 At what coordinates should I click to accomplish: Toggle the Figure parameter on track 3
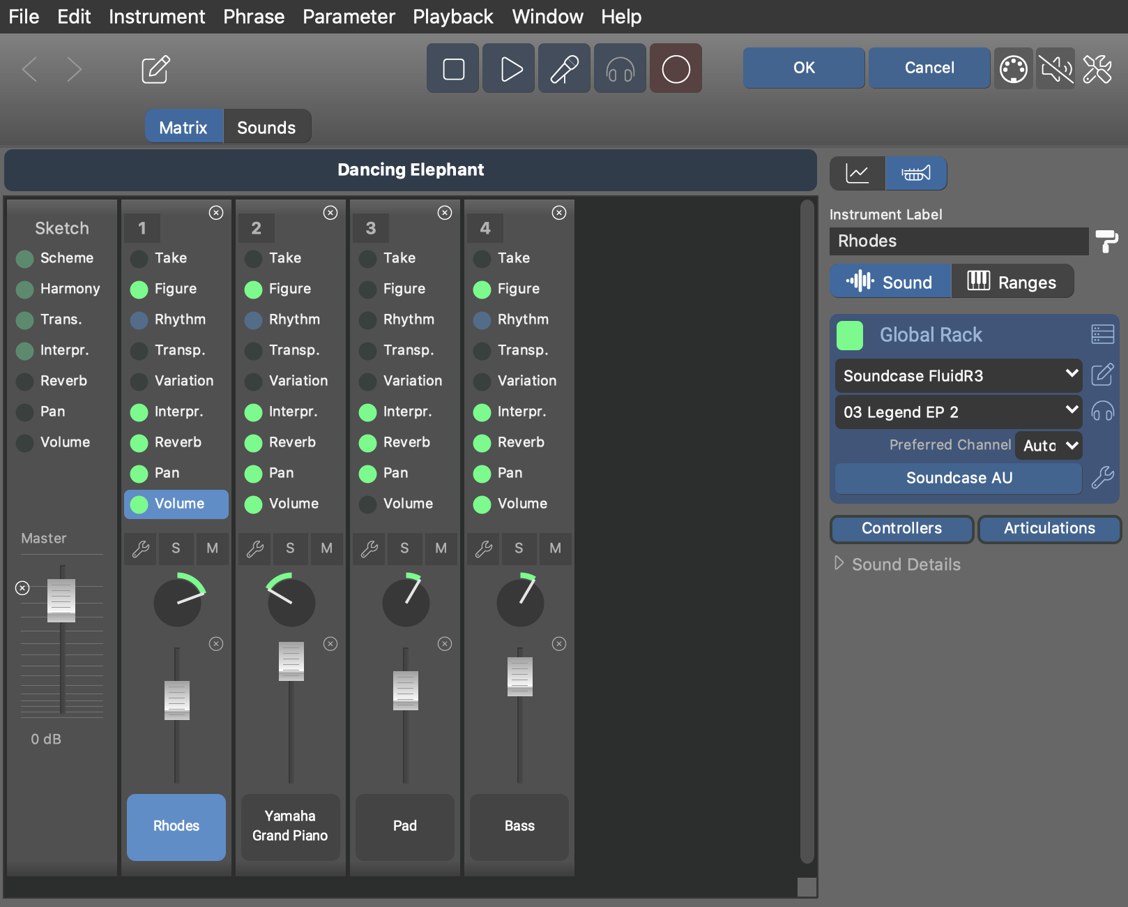tap(368, 290)
